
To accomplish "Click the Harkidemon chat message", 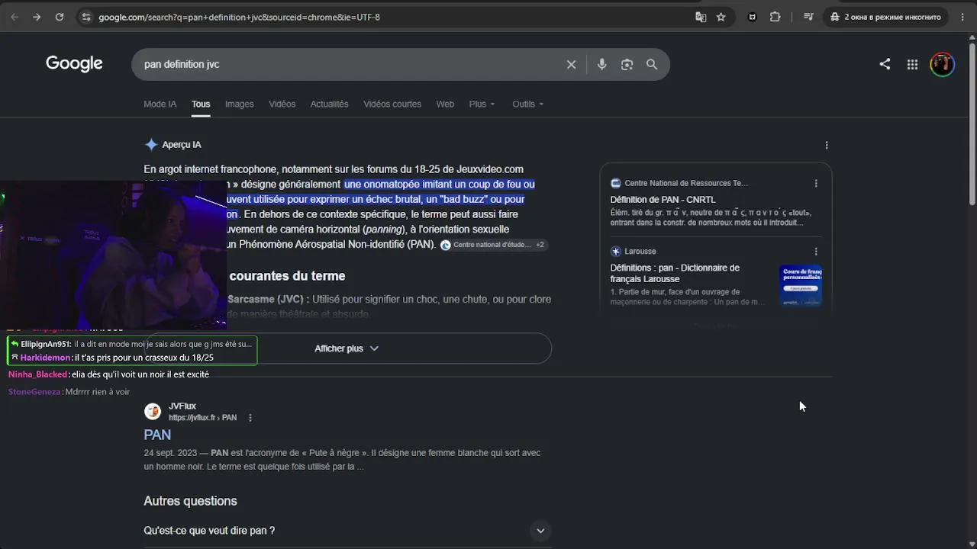I will click(x=117, y=358).
